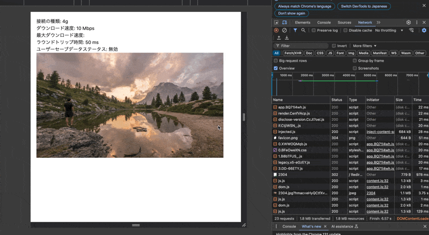
Task: Filter requests by Fetch/XHR
Action: click(x=293, y=53)
